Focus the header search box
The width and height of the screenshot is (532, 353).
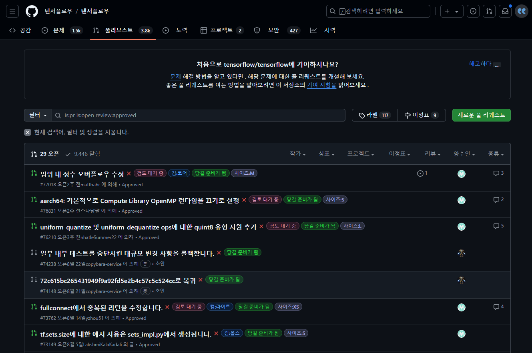[x=378, y=11]
